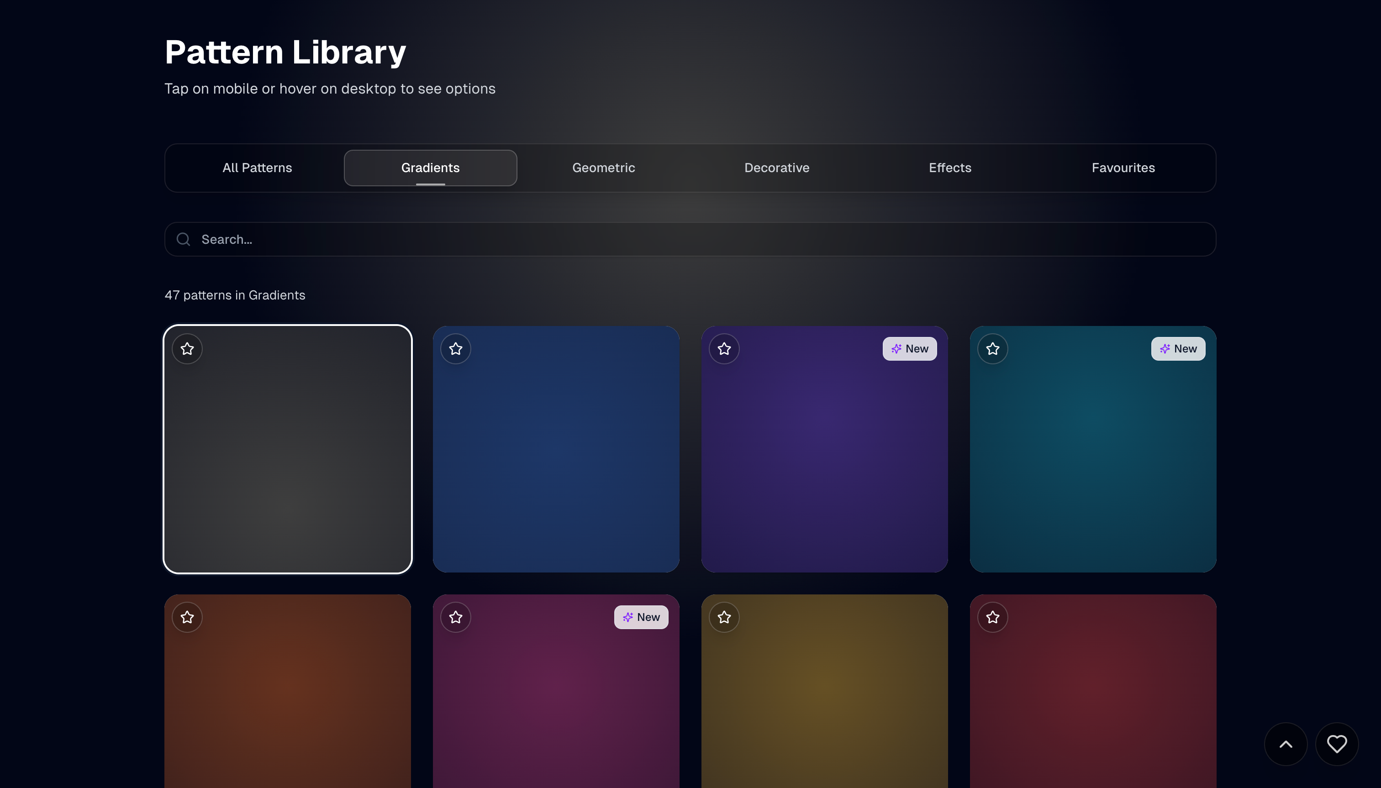Click the scroll-to-top chevron button
Image resolution: width=1381 pixels, height=788 pixels.
[x=1286, y=744]
